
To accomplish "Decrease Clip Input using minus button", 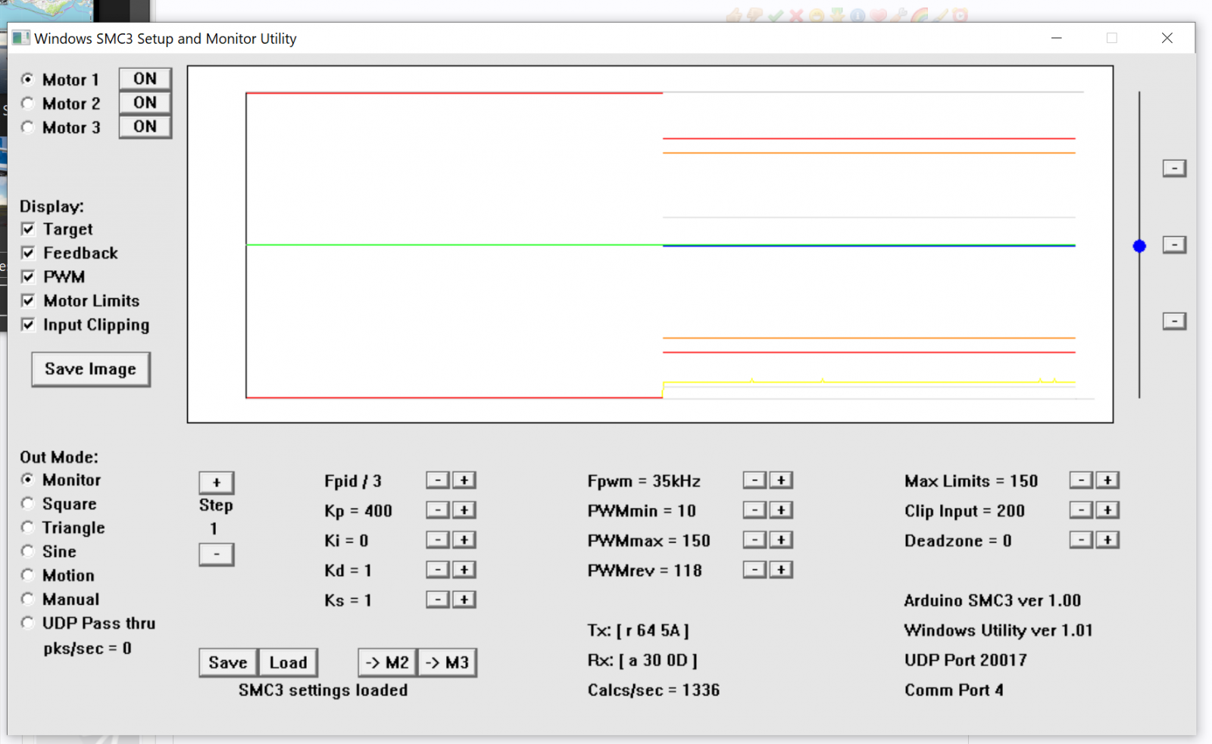I will 1081,510.
